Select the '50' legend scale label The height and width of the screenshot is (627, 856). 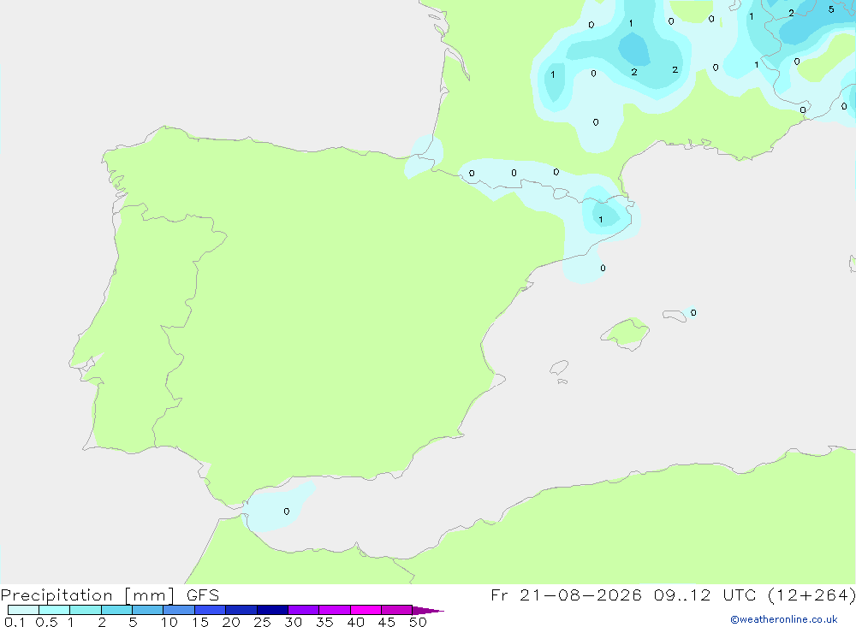[x=419, y=622]
